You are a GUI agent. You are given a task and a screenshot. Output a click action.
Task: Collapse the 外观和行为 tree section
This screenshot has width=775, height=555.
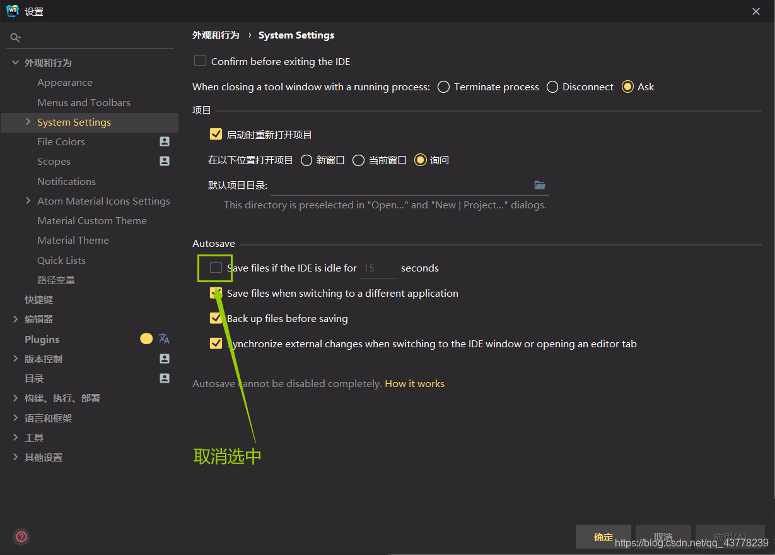click(15, 63)
